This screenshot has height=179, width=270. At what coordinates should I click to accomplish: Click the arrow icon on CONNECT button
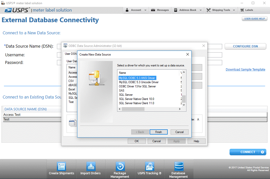262,152
